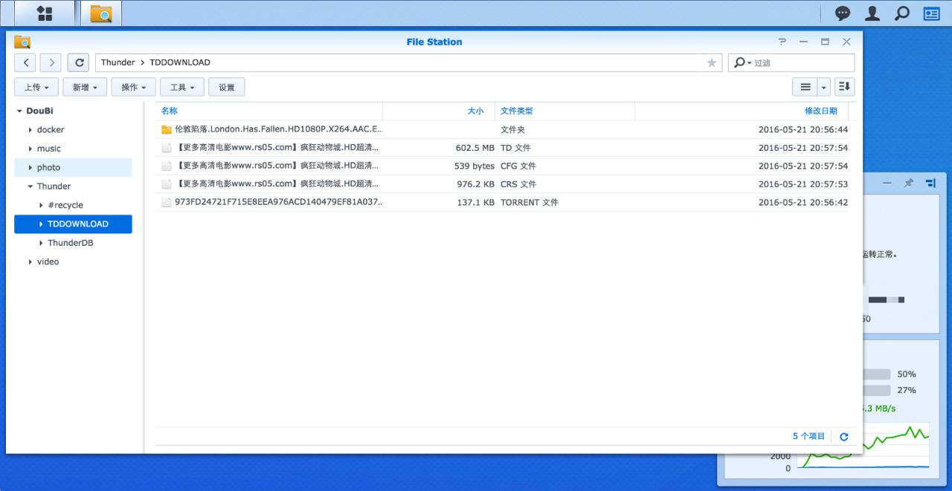Viewport: 952px width, 491px height.
Task: Click the File Station taskbar icon
Action: point(100,13)
